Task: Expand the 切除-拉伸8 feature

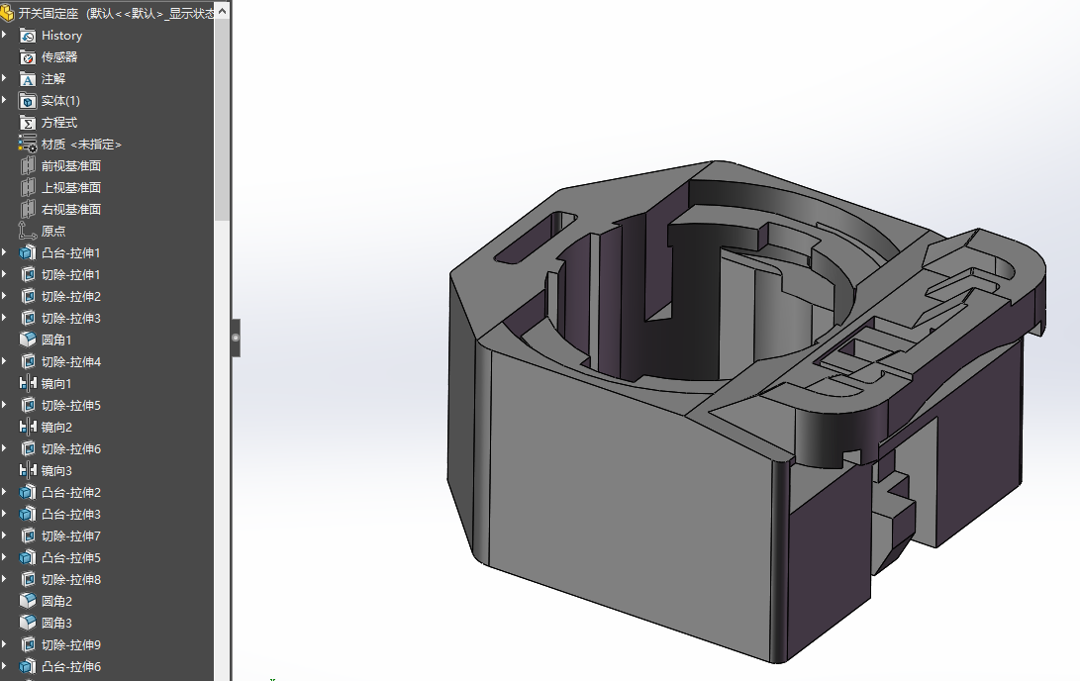Action: click(5, 579)
